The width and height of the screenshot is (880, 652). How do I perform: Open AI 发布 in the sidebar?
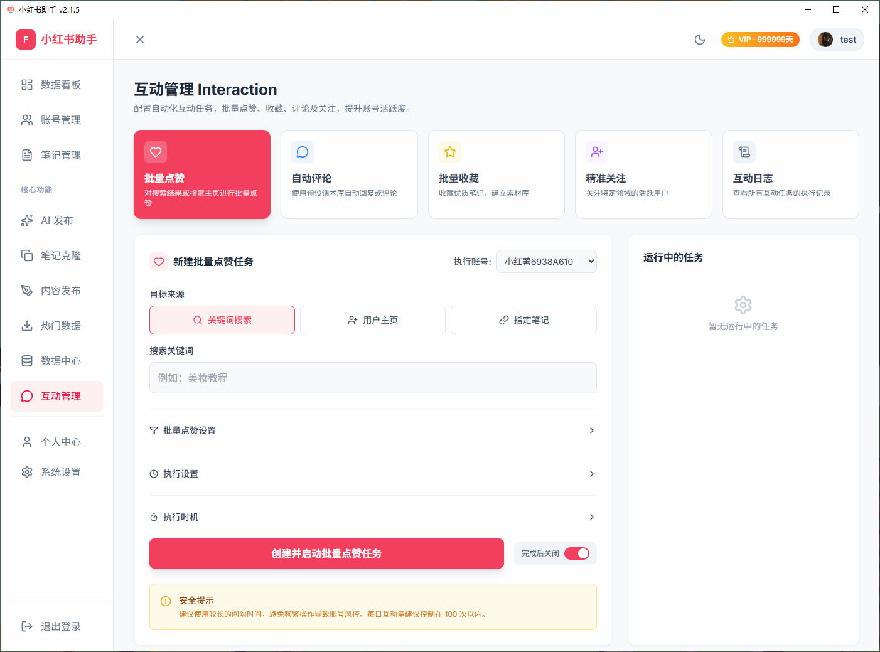pos(56,220)
